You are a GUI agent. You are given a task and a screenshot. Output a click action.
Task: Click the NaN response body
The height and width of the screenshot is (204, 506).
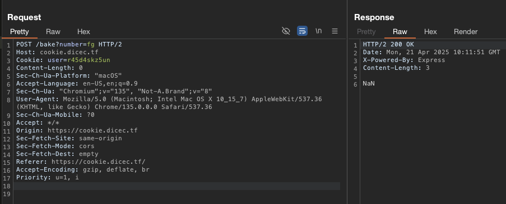(x=369, y=83)
